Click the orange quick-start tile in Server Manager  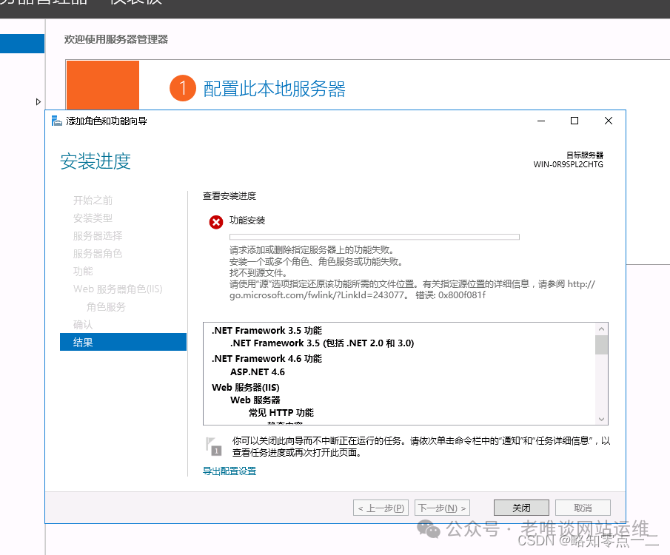coord(103,85)
